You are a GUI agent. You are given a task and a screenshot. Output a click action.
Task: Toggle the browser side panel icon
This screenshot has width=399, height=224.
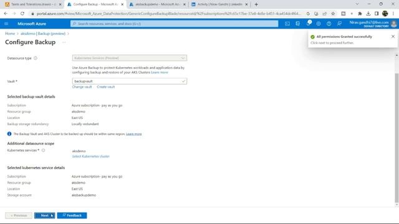tap(377, 14)
